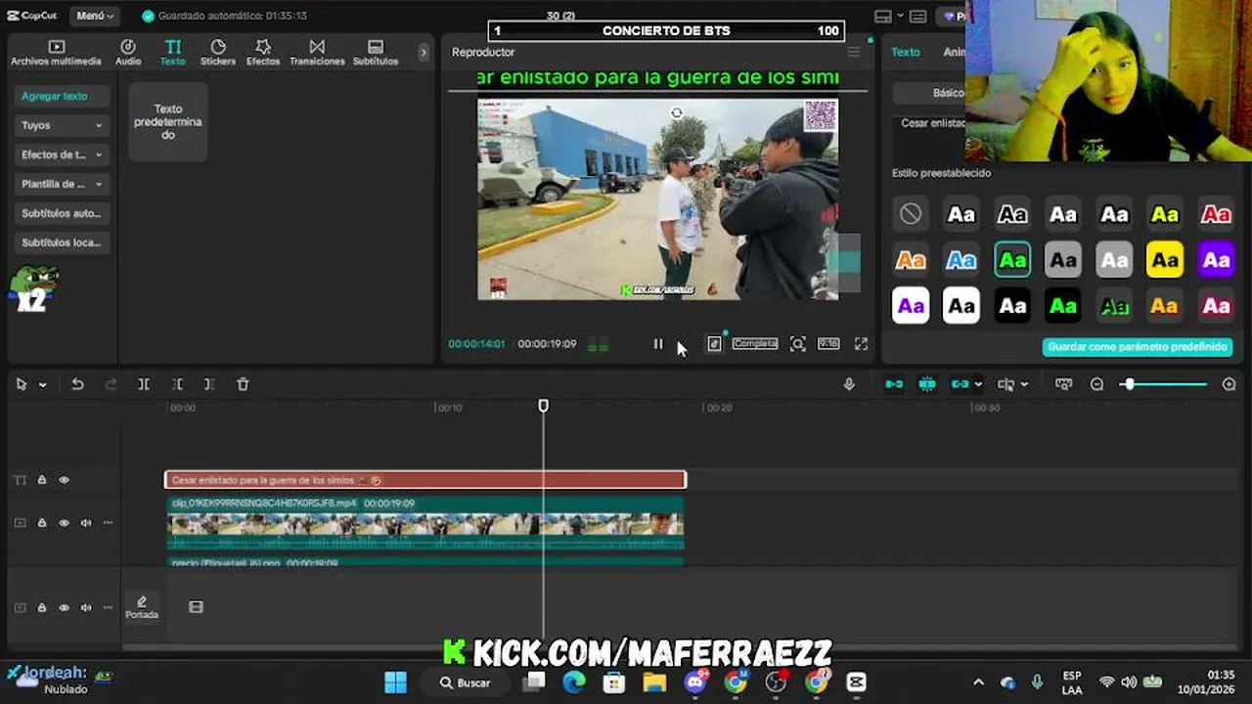Choose the white-on-purple background text style
Viewport: 1252px width, 704px height.
(x=1216, y=260)
